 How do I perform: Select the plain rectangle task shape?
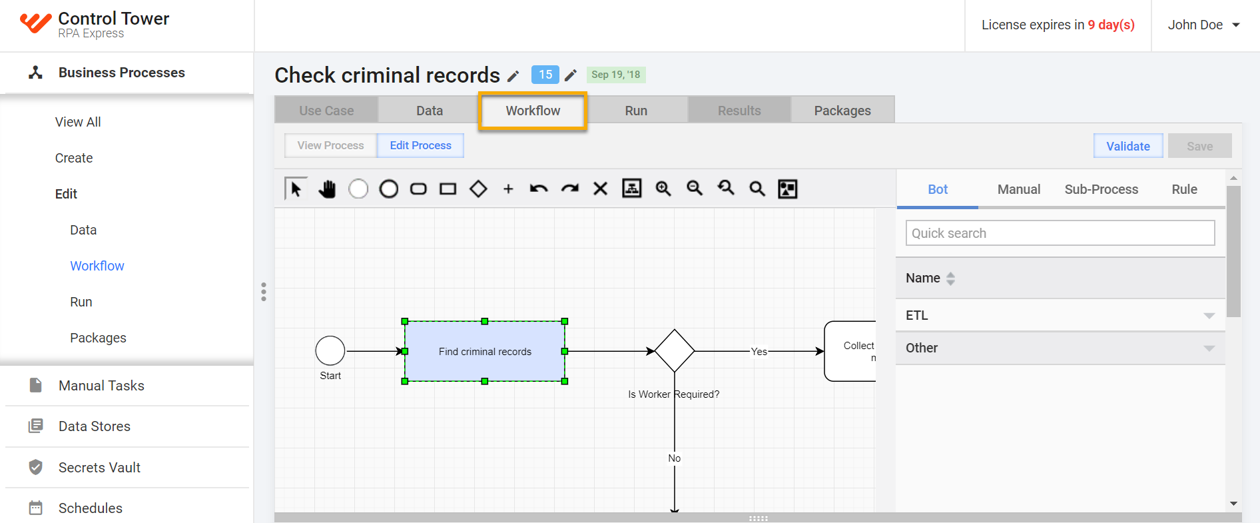tap(448, 189)
